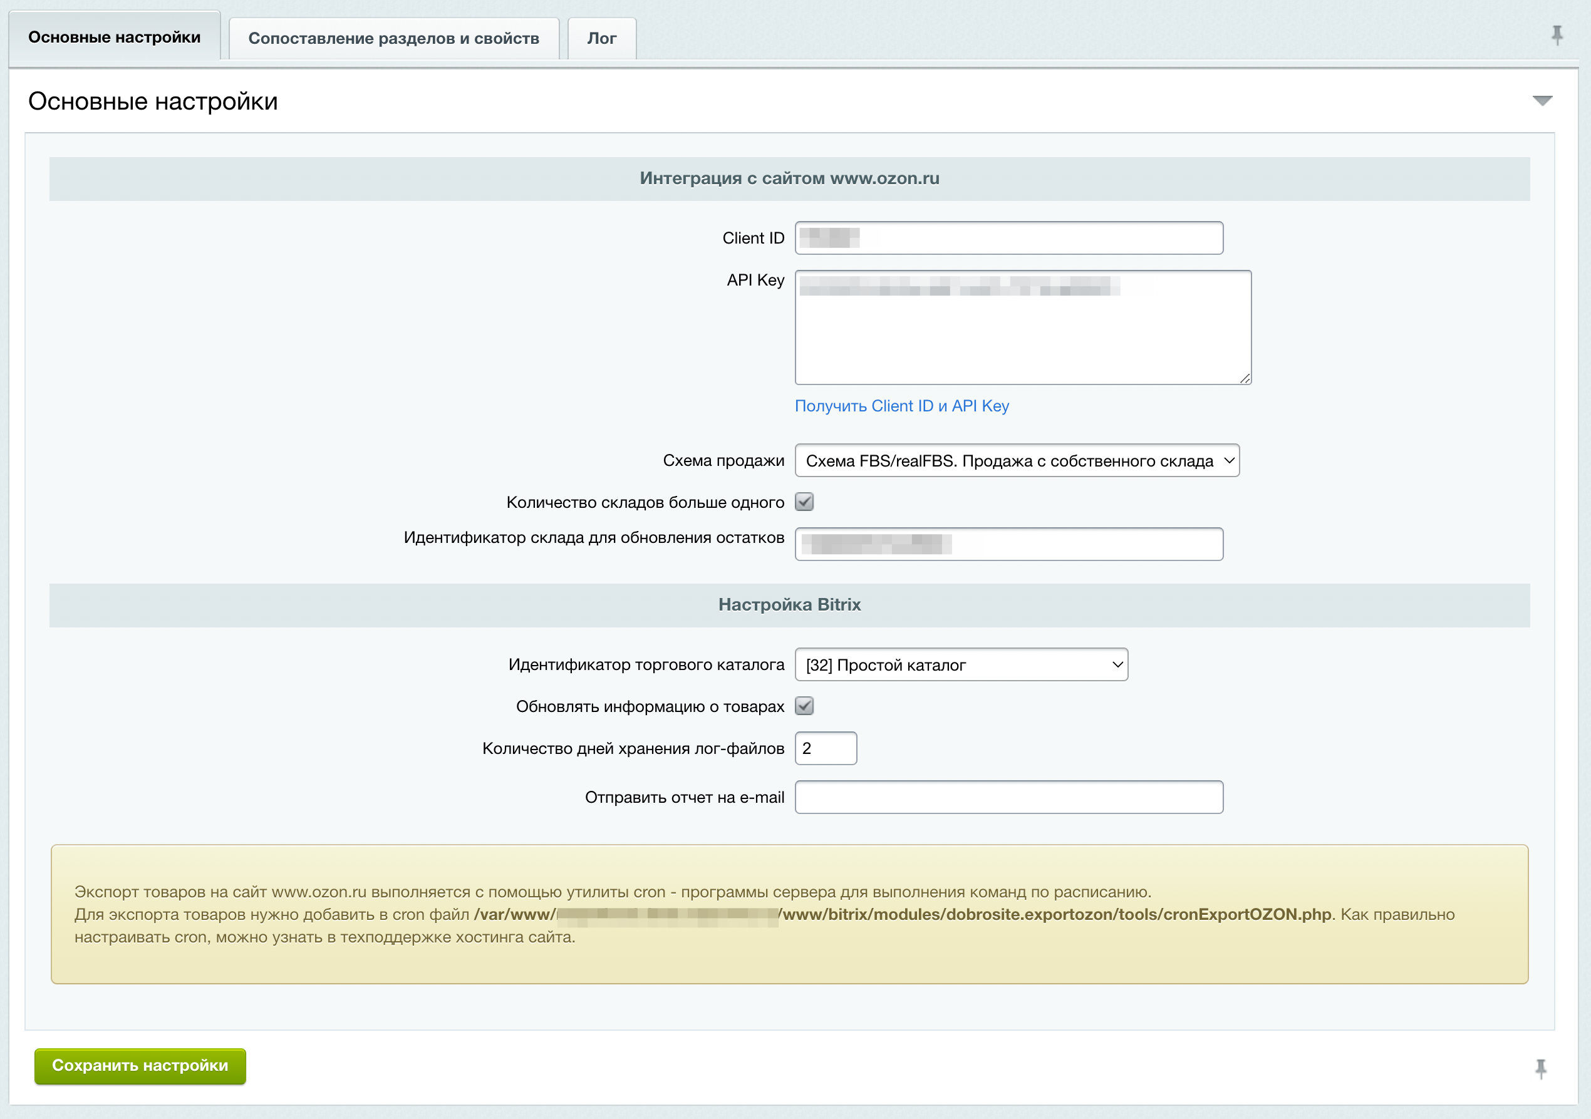Open the Идентификатор торгового каталога dropdown
1591x1119 pixels.
(x=961, y=664)
